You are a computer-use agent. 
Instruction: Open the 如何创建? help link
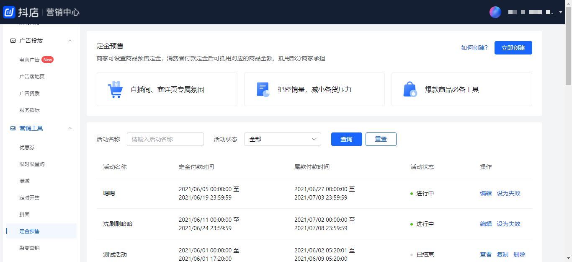[x=474, y=48]
